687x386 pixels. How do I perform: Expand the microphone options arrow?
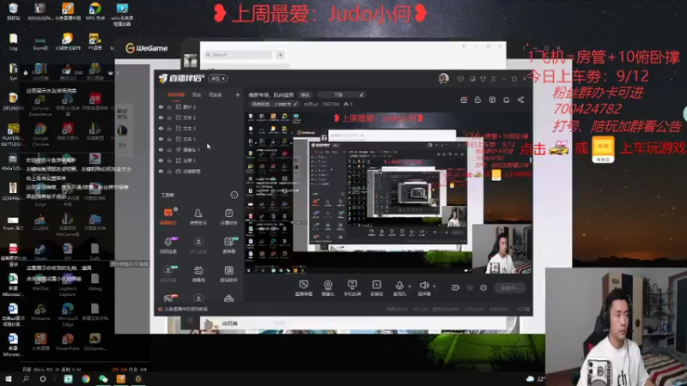coord(410,286)
